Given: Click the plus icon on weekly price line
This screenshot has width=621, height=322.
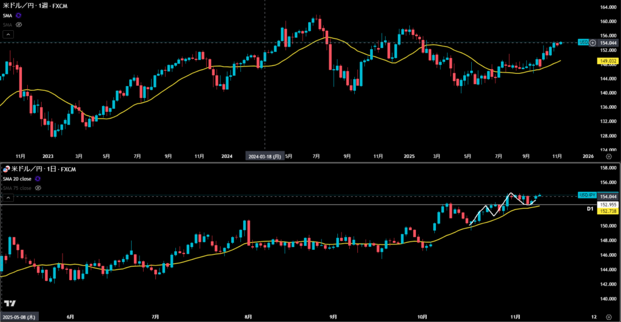Looking at the screenshot, I should [x=592, y=42].
